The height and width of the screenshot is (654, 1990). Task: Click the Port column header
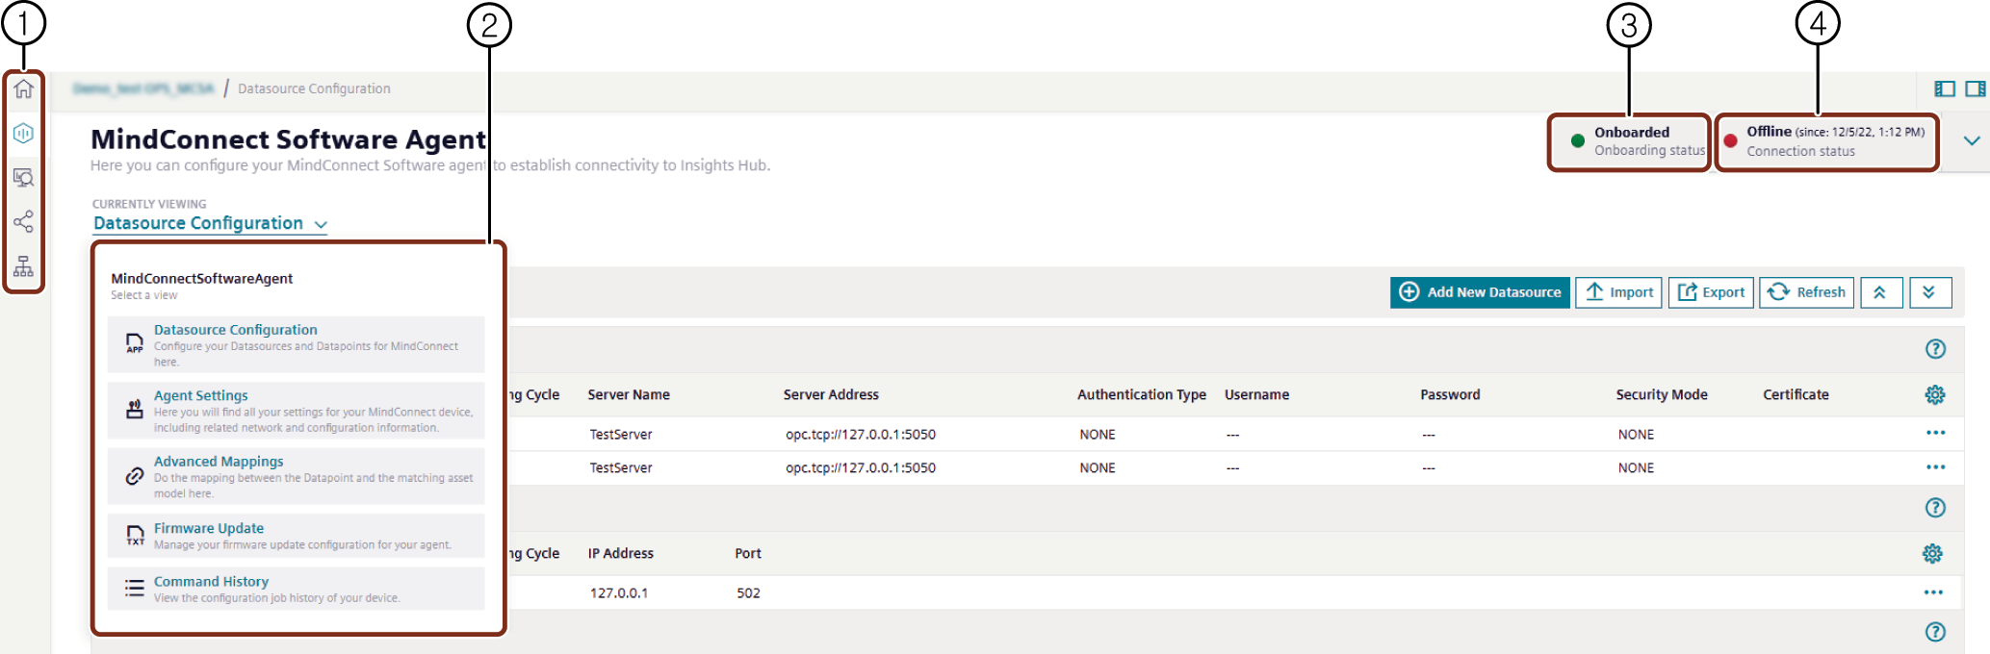[x=748, y=553]
